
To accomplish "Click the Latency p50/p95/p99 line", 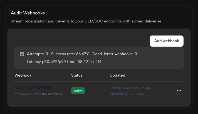I will pos(64,62).
